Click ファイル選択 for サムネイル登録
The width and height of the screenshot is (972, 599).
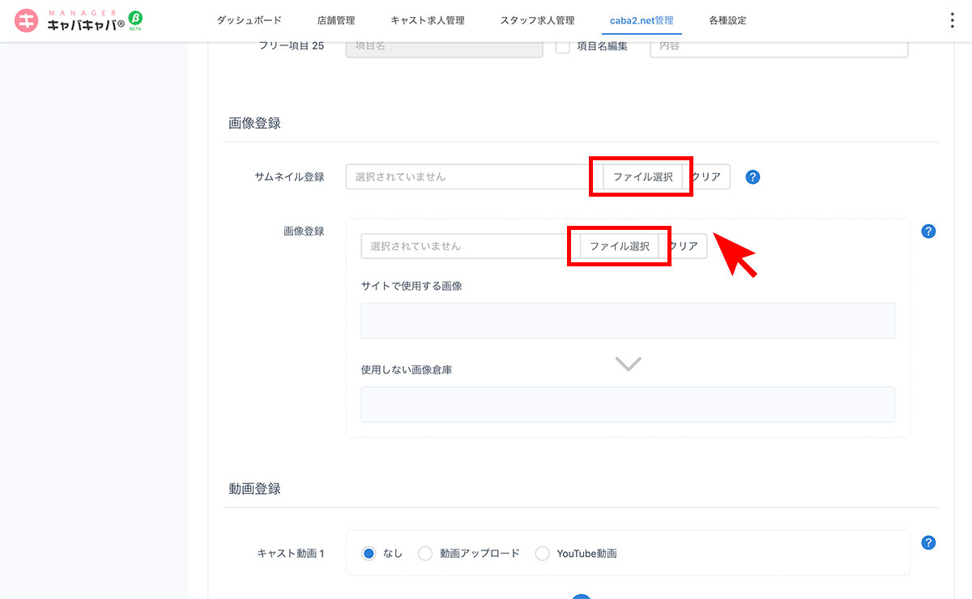(642, 177)
